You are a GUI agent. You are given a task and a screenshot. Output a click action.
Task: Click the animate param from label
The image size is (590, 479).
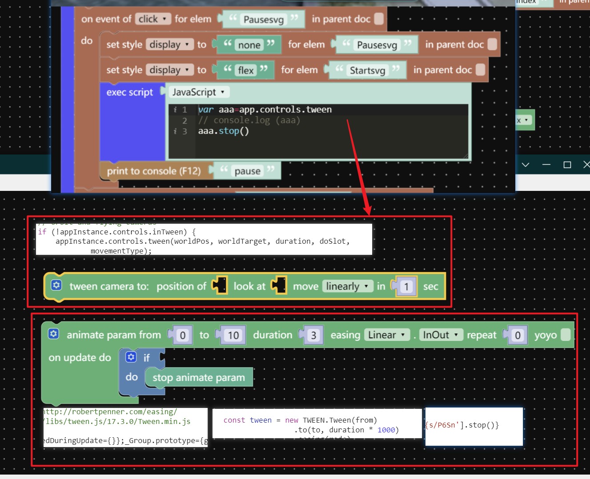(114, 335)
